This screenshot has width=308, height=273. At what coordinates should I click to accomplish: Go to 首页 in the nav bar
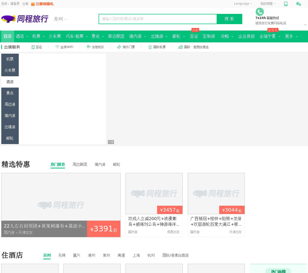7,36
